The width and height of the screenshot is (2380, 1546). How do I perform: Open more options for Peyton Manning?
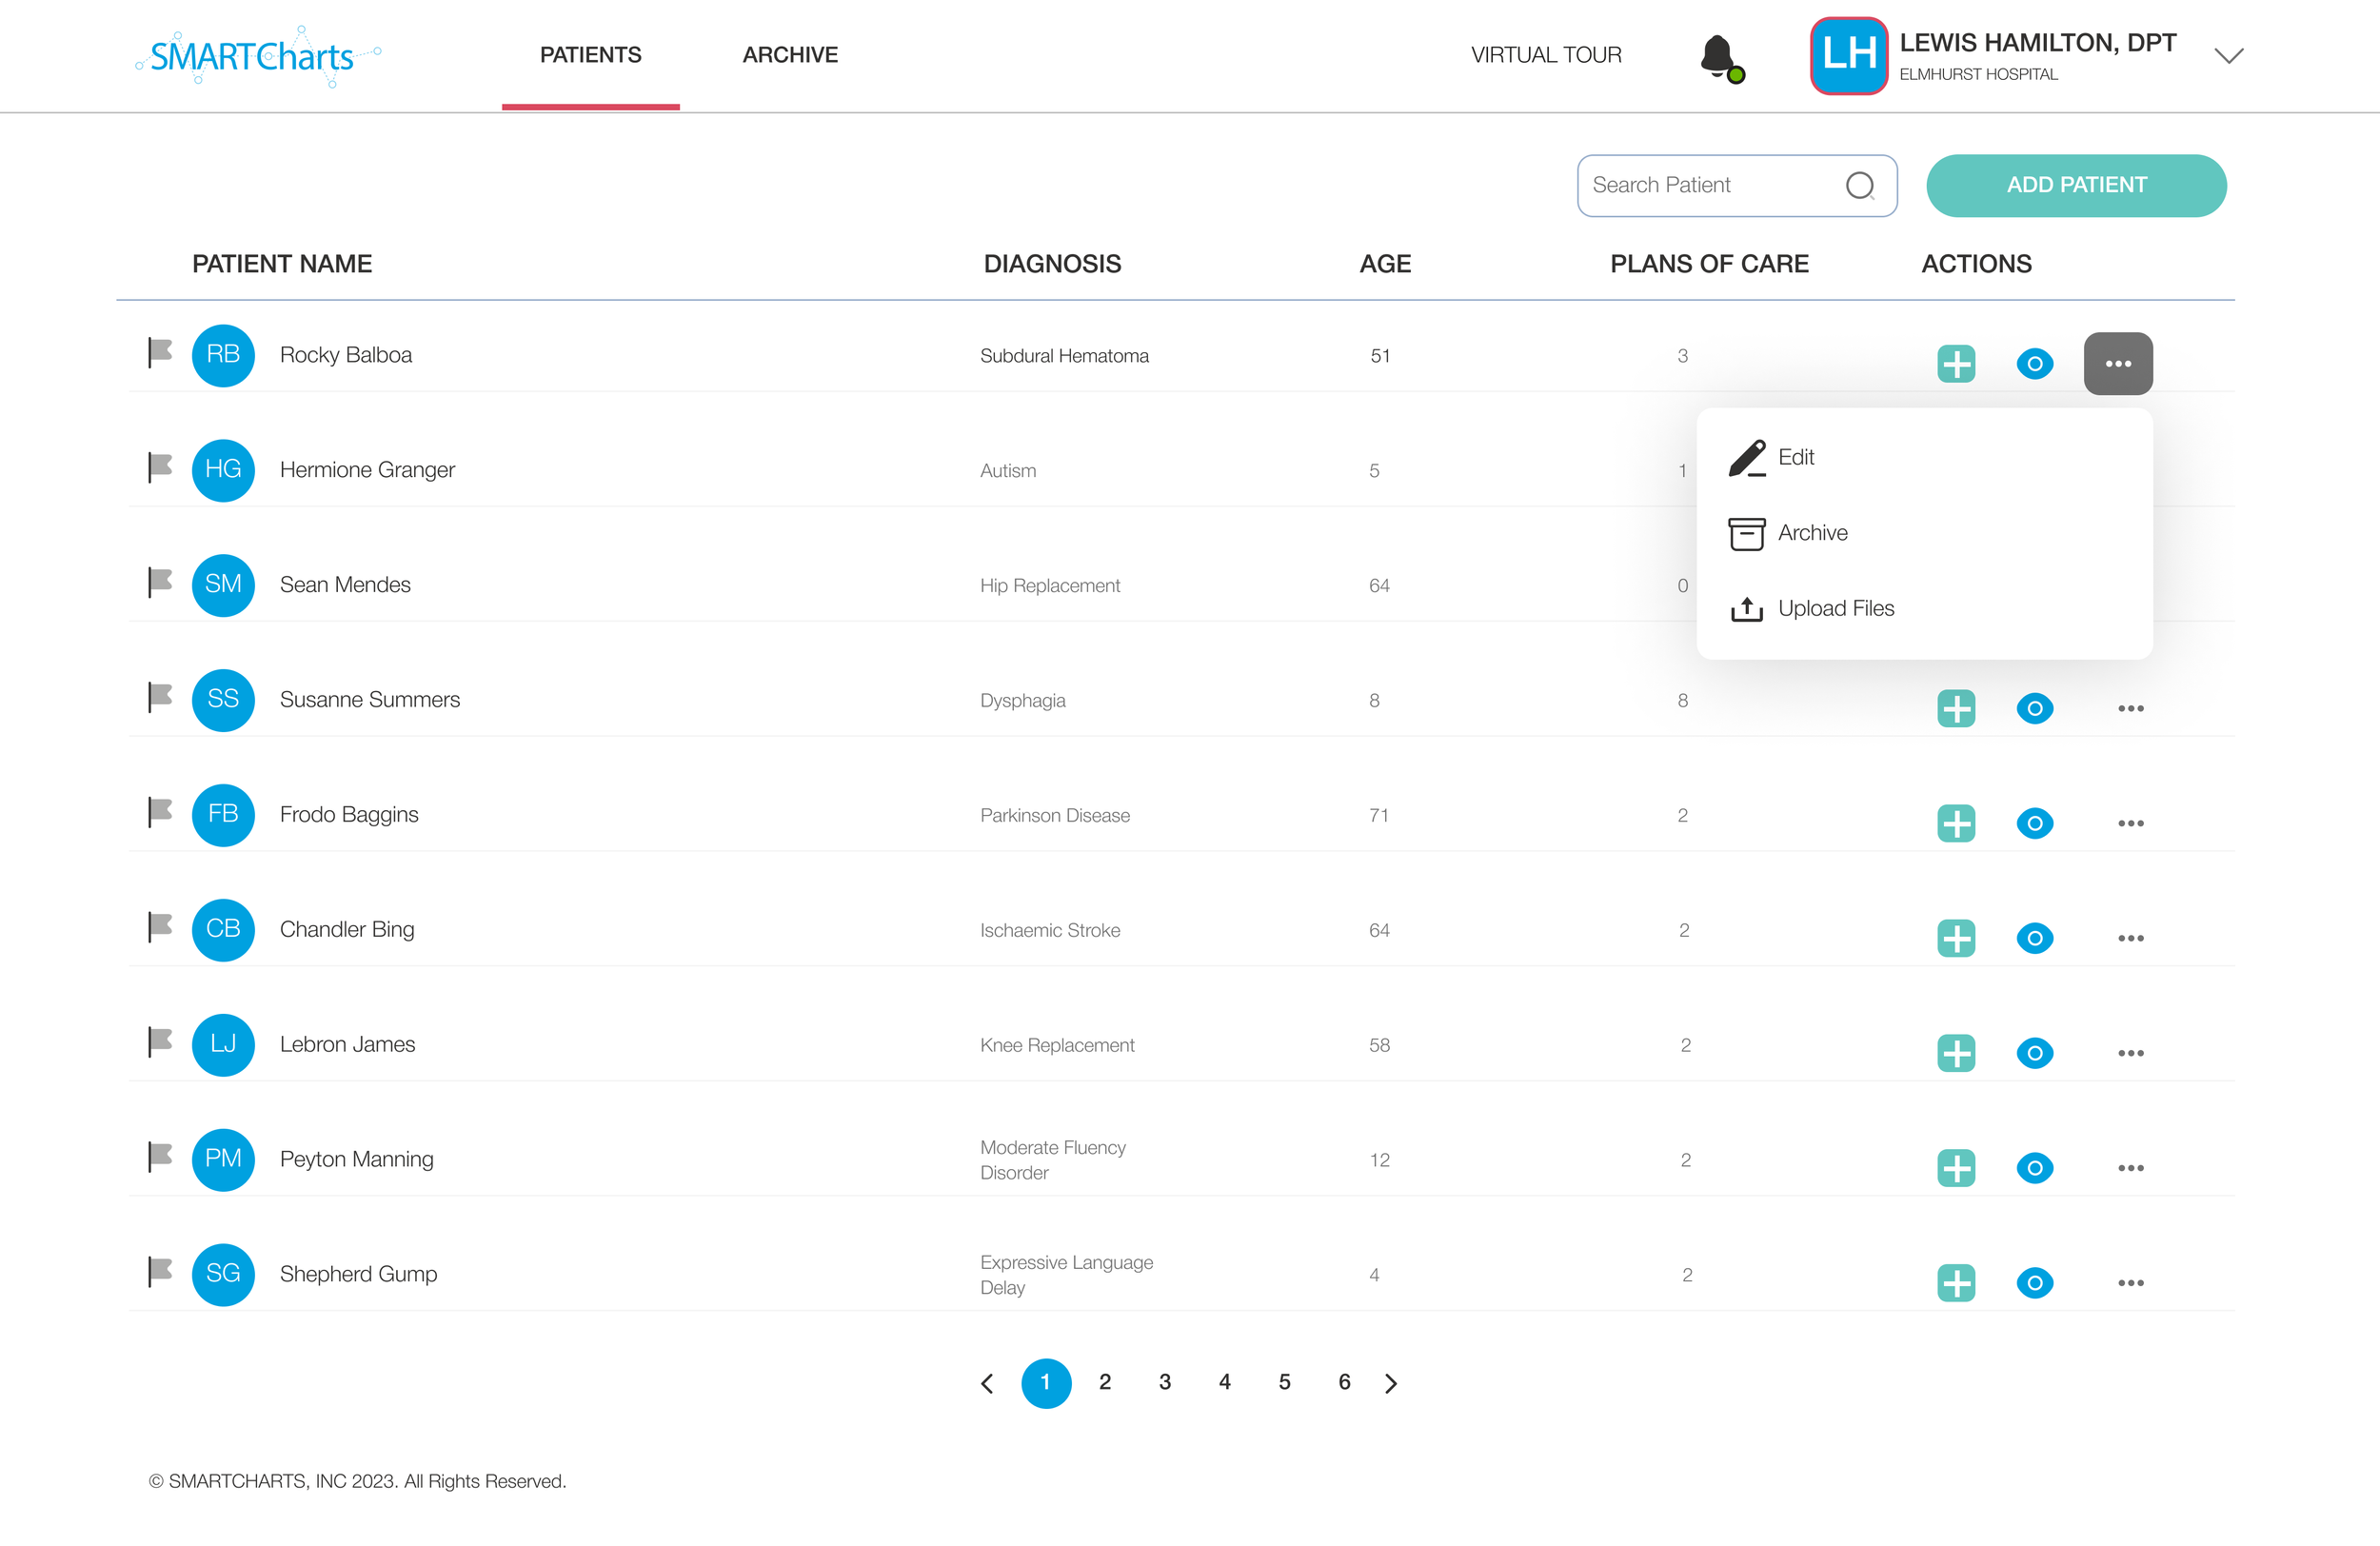click(2130, 1168)
